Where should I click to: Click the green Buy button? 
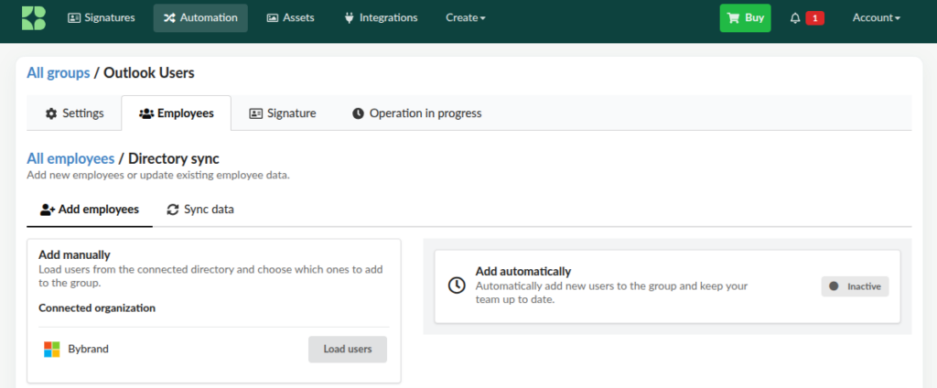(745, 18)
